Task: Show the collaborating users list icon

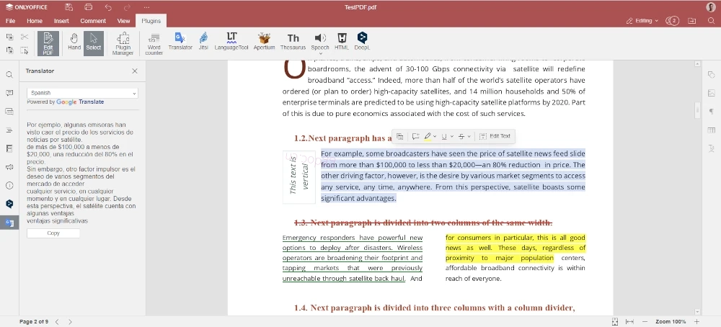Action: click(672, 21)
